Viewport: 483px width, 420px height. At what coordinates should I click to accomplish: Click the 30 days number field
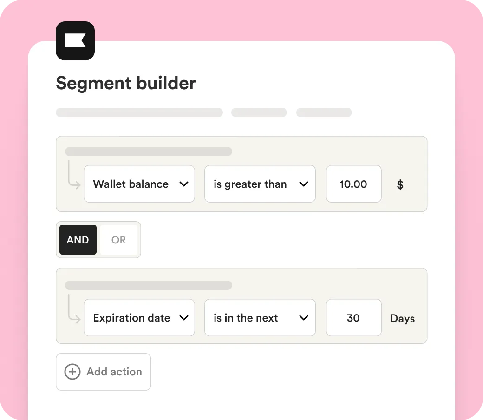(353, 318)
